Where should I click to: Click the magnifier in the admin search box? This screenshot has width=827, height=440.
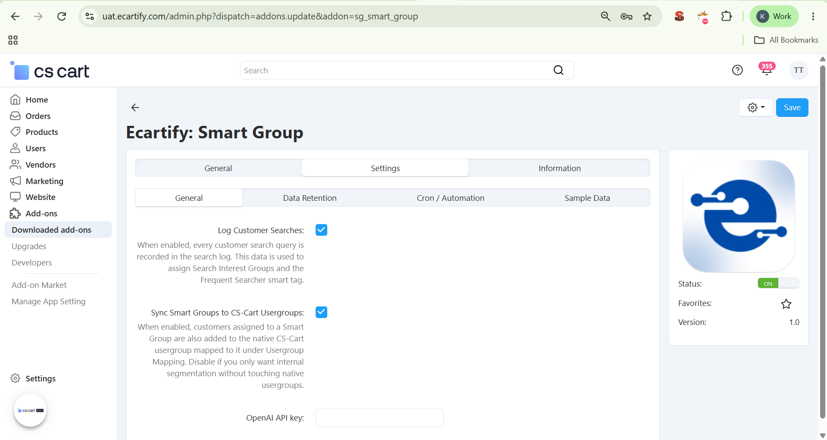[558, 70]
